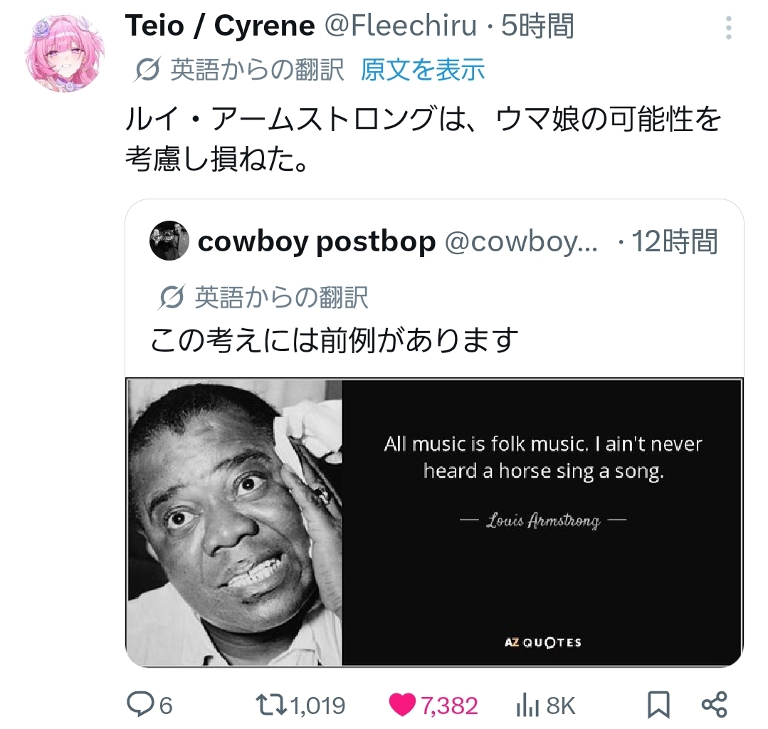Open cowboy postbop's small avatar
Image resolution: width=768 pixels, height=729 pixels.
pos(169,241)
